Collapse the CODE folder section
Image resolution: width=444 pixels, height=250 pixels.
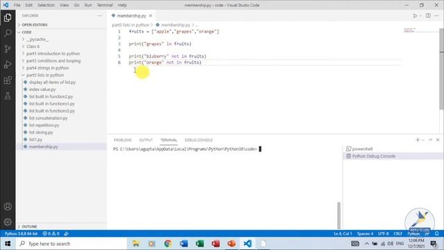click(26, 33)
